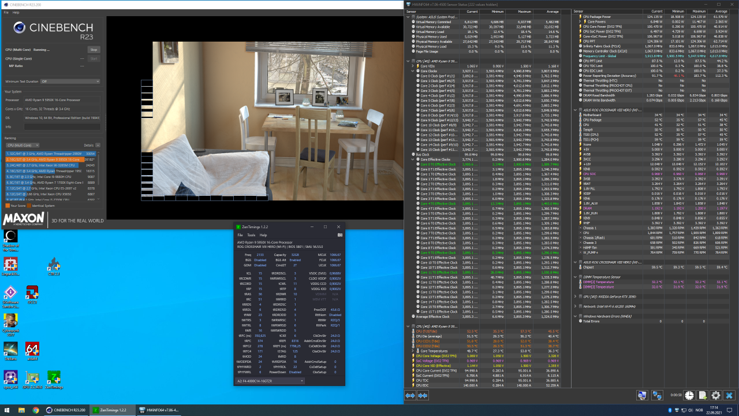Open the ZenTimings File menu
The height and width of the screenshot is (416, 739).
(x=241, y=235)
